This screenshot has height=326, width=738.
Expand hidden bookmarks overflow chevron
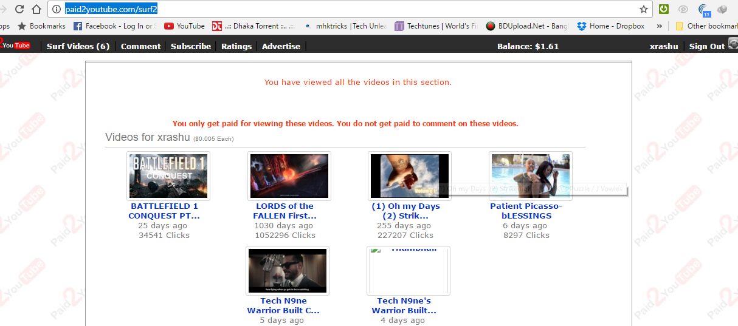pyautogui.click(x=660, y=26)
